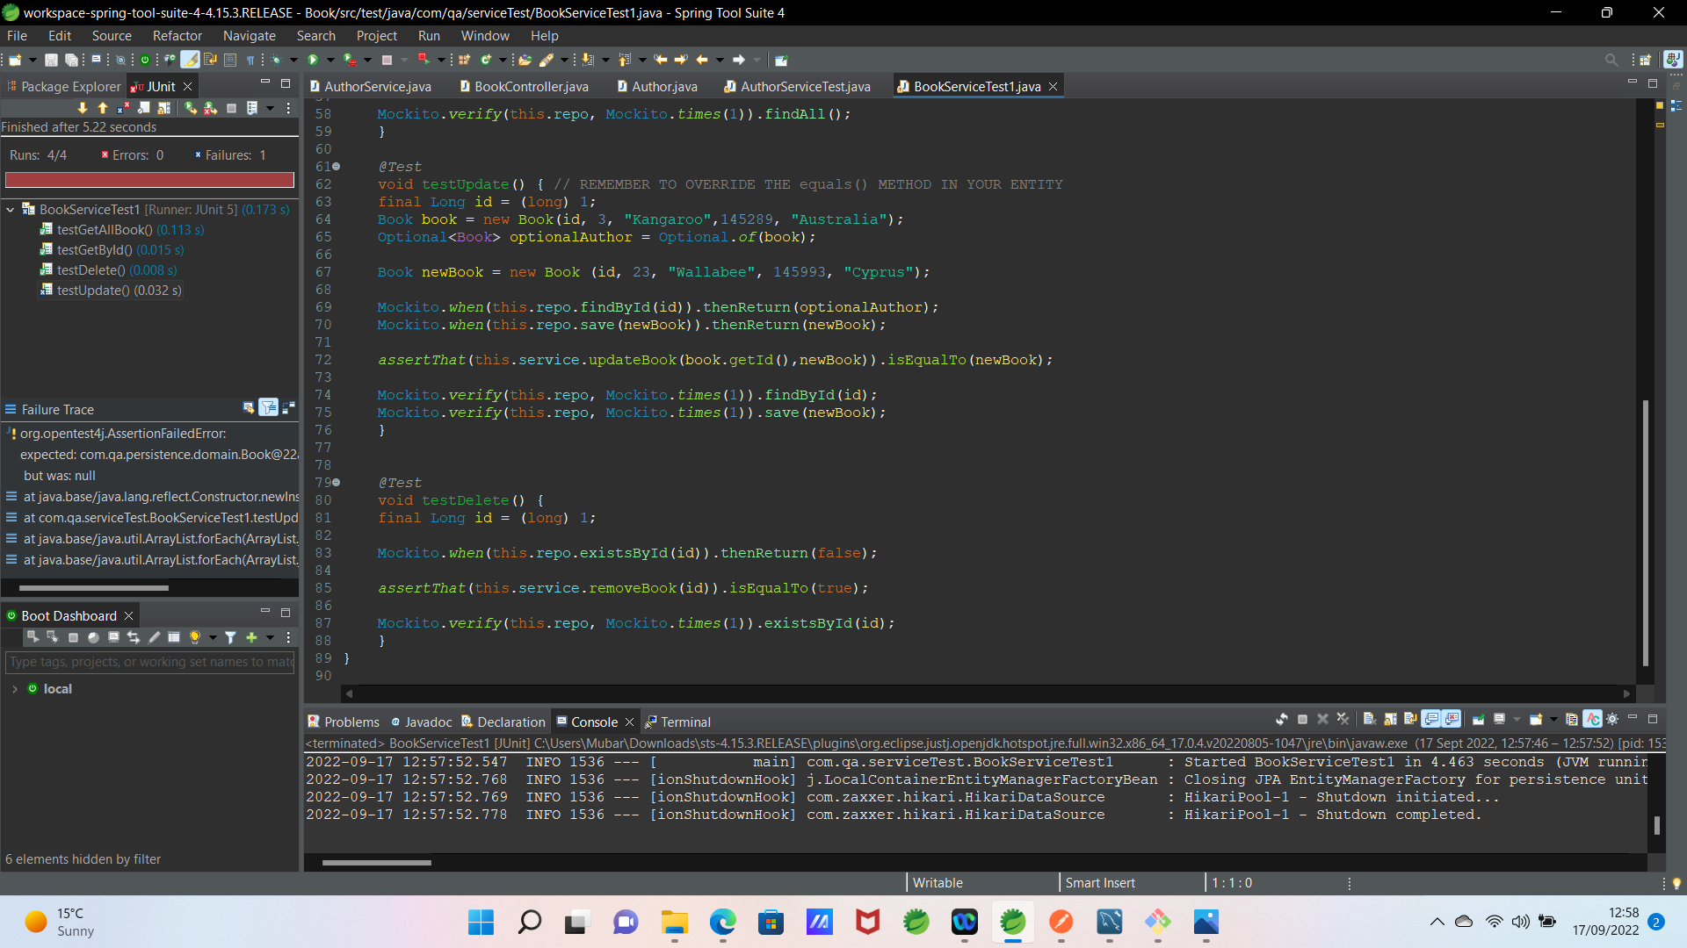Click Compare Actual With Expected icon in Failure Trace

[288, 407]
